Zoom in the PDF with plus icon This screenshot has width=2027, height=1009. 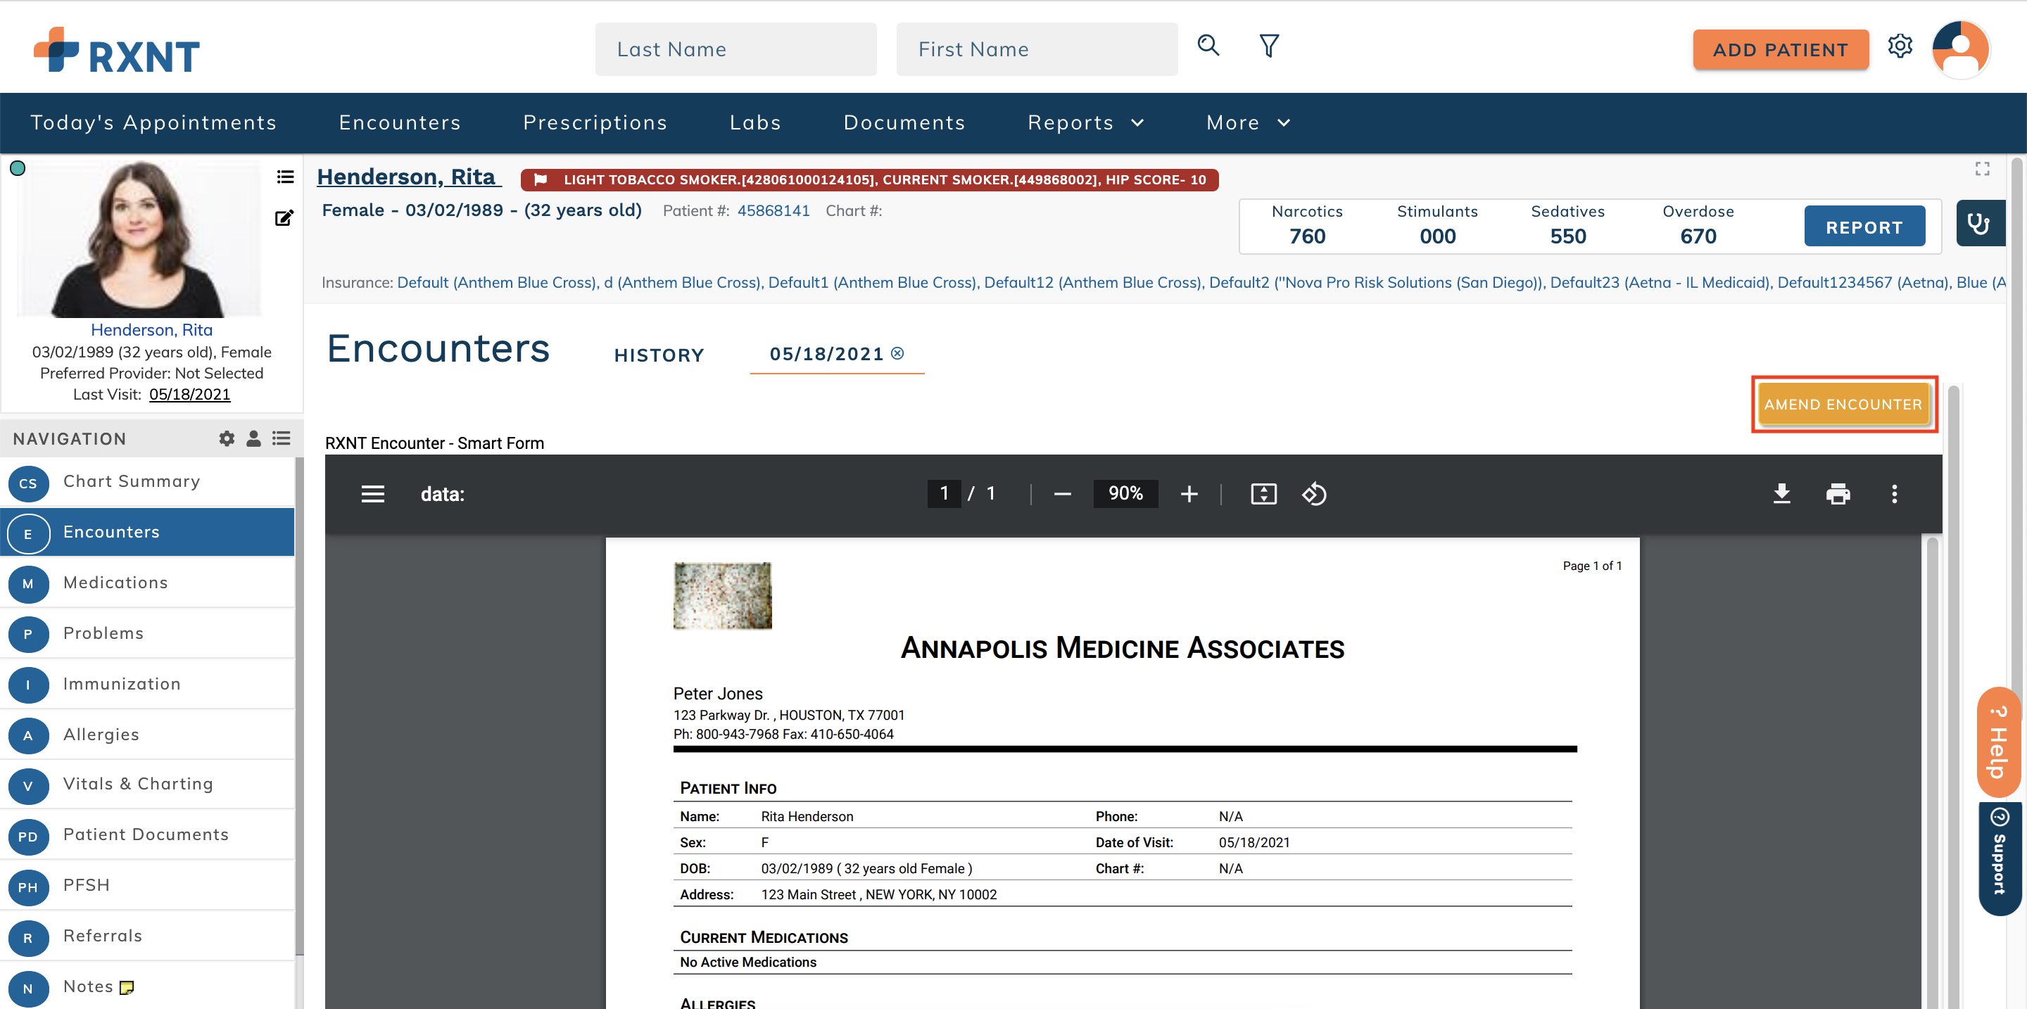point(1189,494)
